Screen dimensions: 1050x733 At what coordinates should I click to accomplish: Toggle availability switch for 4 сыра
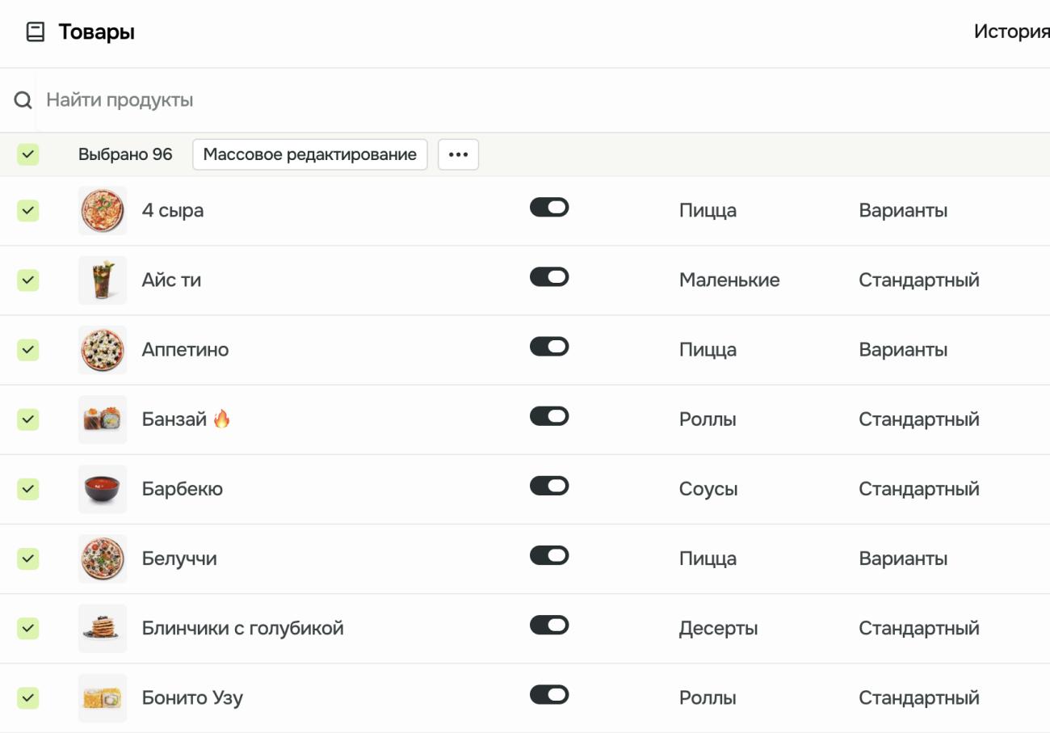[549, 208]
